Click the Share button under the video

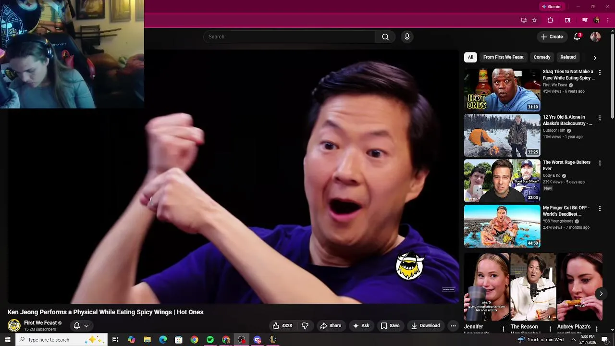(331, 326)
